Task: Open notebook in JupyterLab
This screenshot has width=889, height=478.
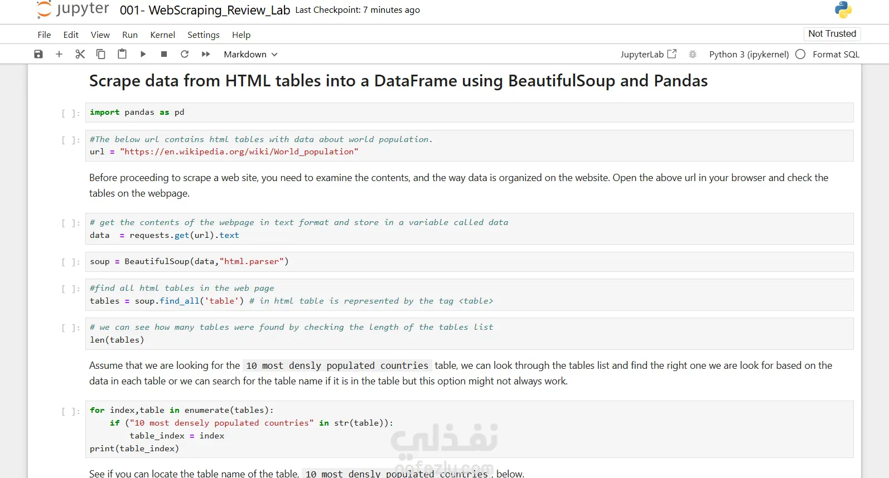Action: [648, 54]
